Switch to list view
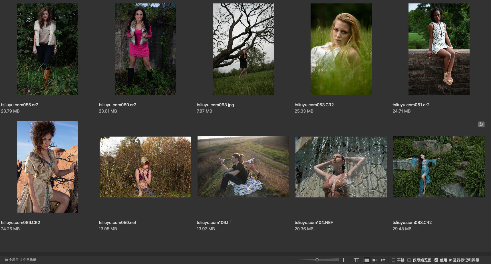491x264 pixels. (383, 260)
